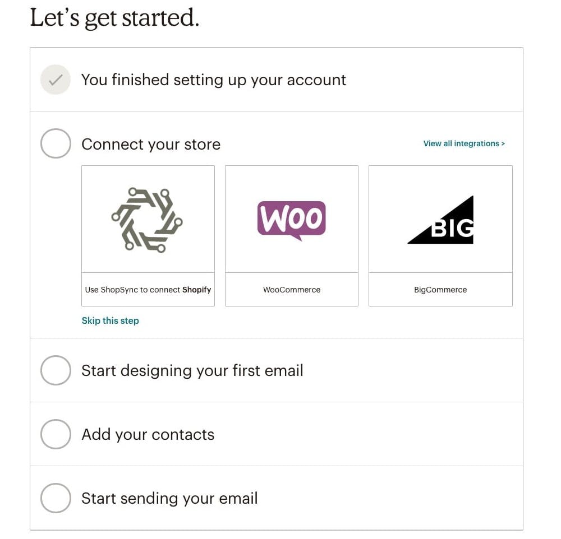Toggle the Start designing your first email circle
Viewport: 561px width, 539px height.
tap(56, 370)
